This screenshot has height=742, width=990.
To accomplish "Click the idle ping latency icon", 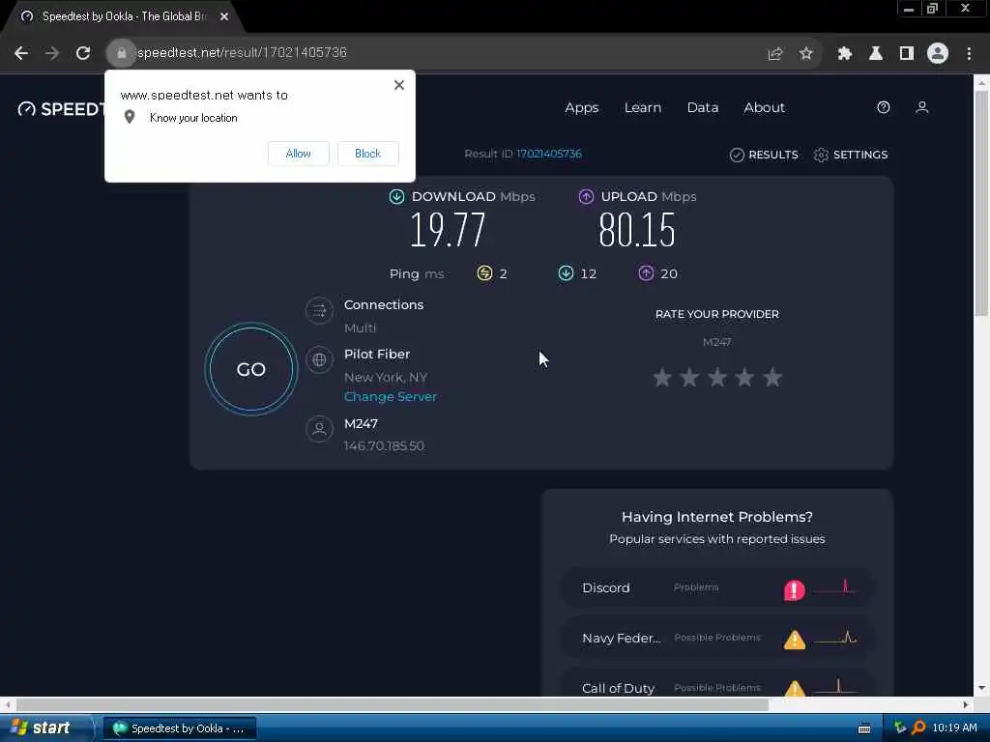I will coord(484,273).
